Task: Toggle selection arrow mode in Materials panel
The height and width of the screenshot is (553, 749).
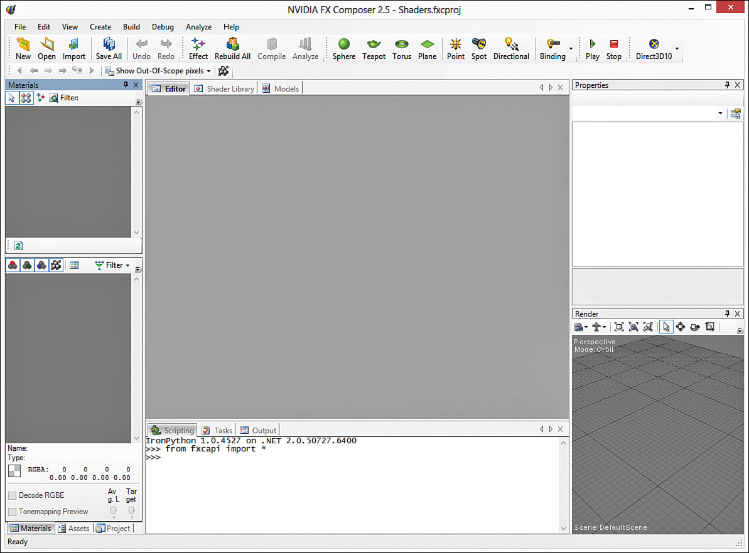Action: coord(12,98)
